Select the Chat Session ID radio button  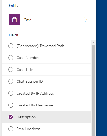point(11,81)
